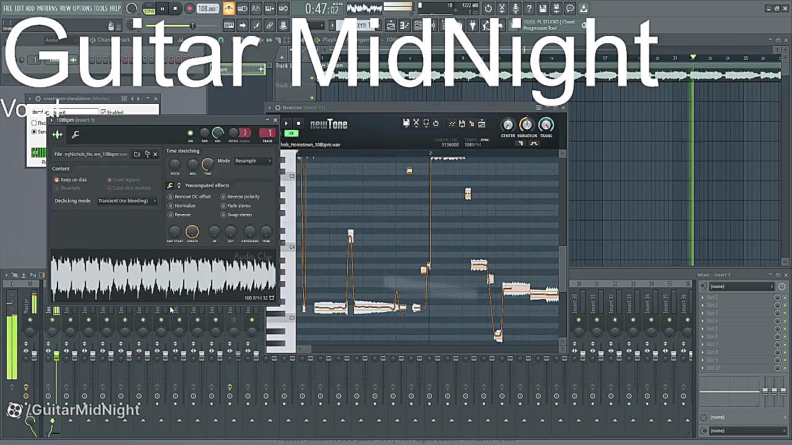Open the ADD menu
The width and height of the screenshot is (792, 445).
click(30, 9)
